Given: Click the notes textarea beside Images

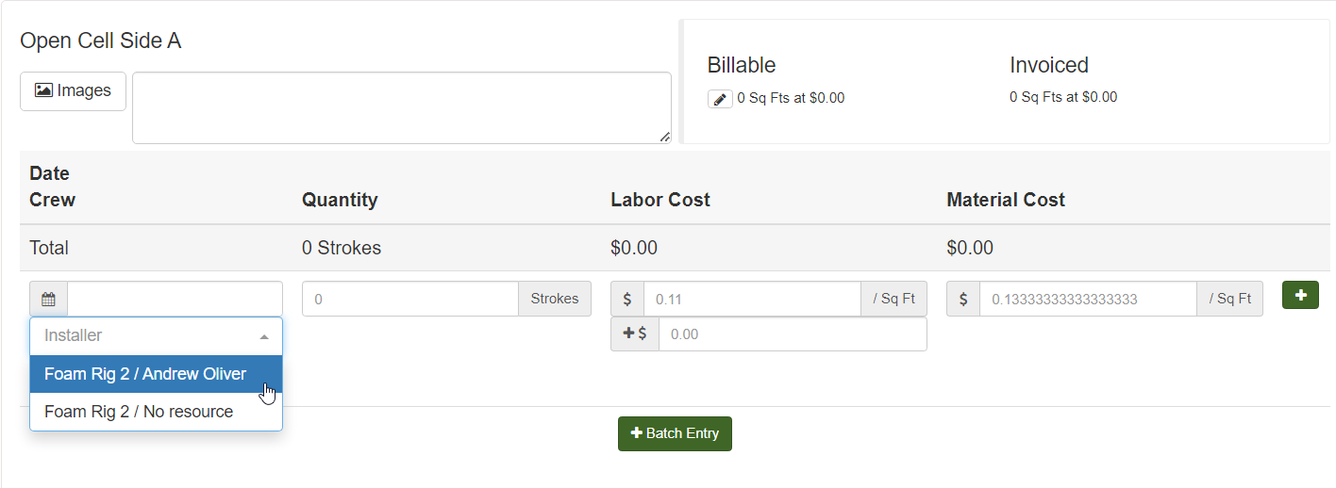Looking at the screenshot, I should coord(401,107).
